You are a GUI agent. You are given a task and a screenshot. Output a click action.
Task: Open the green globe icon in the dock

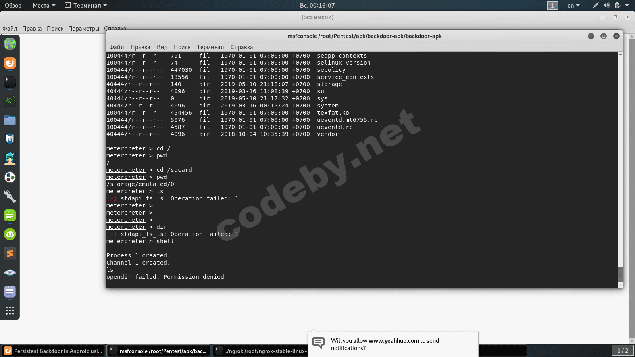coord(10,44)
